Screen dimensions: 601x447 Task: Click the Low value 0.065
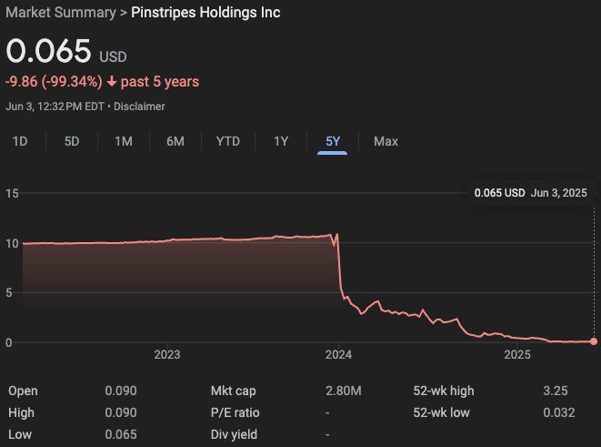pos(121,434)
